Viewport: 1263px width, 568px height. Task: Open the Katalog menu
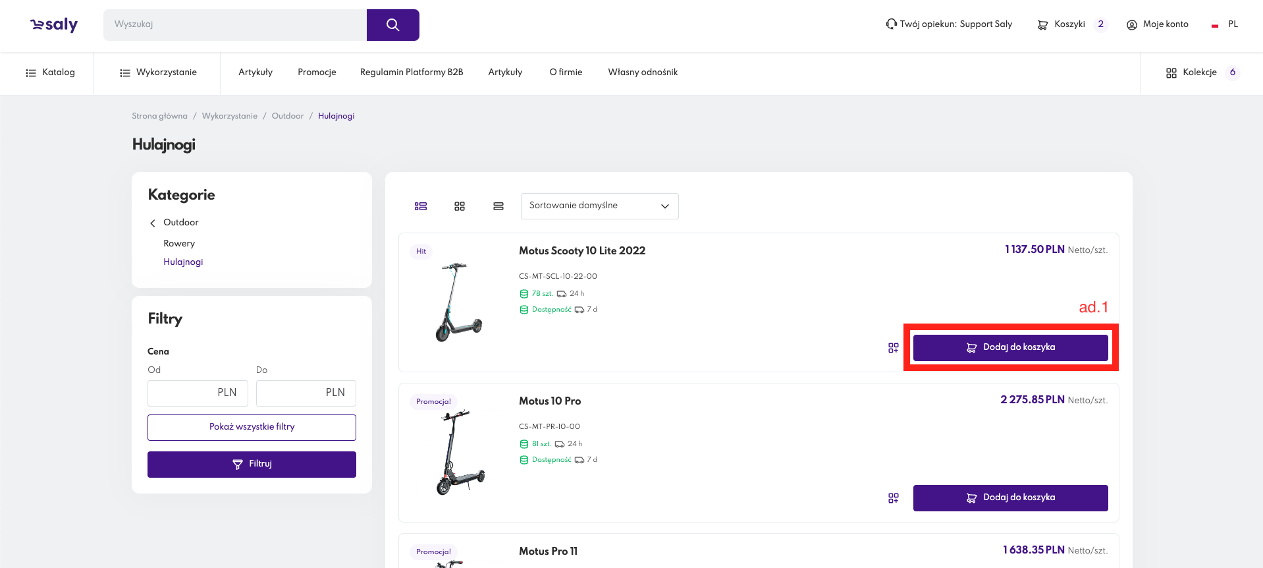(x=50, y=72)
